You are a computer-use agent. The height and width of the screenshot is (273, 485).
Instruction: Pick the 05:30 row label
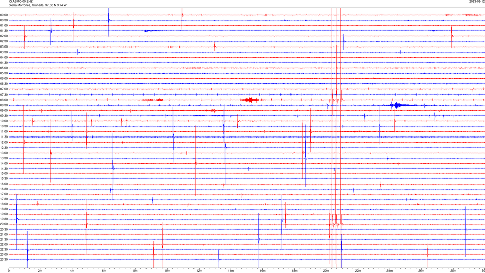[4, 73]
